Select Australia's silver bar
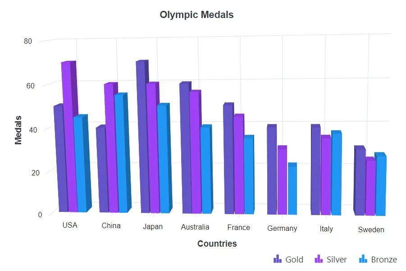The width and height of the screenshot is (406, 271). tap(195, 152)
